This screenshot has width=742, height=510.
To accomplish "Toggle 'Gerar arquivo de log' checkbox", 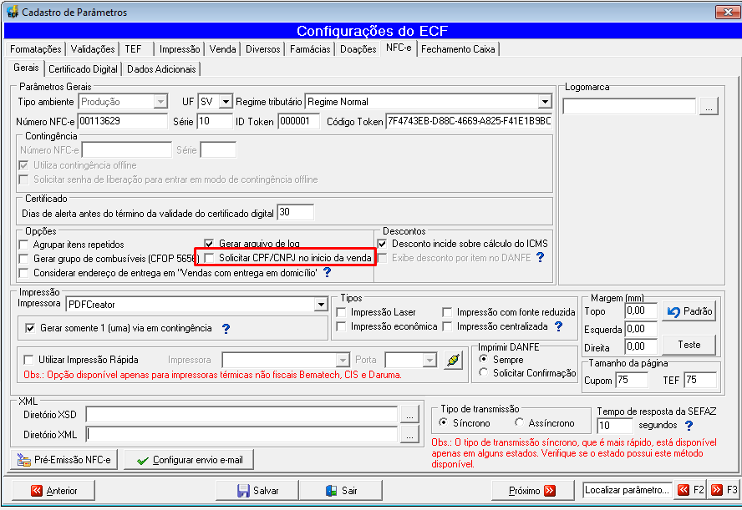I will pos(209,244).
